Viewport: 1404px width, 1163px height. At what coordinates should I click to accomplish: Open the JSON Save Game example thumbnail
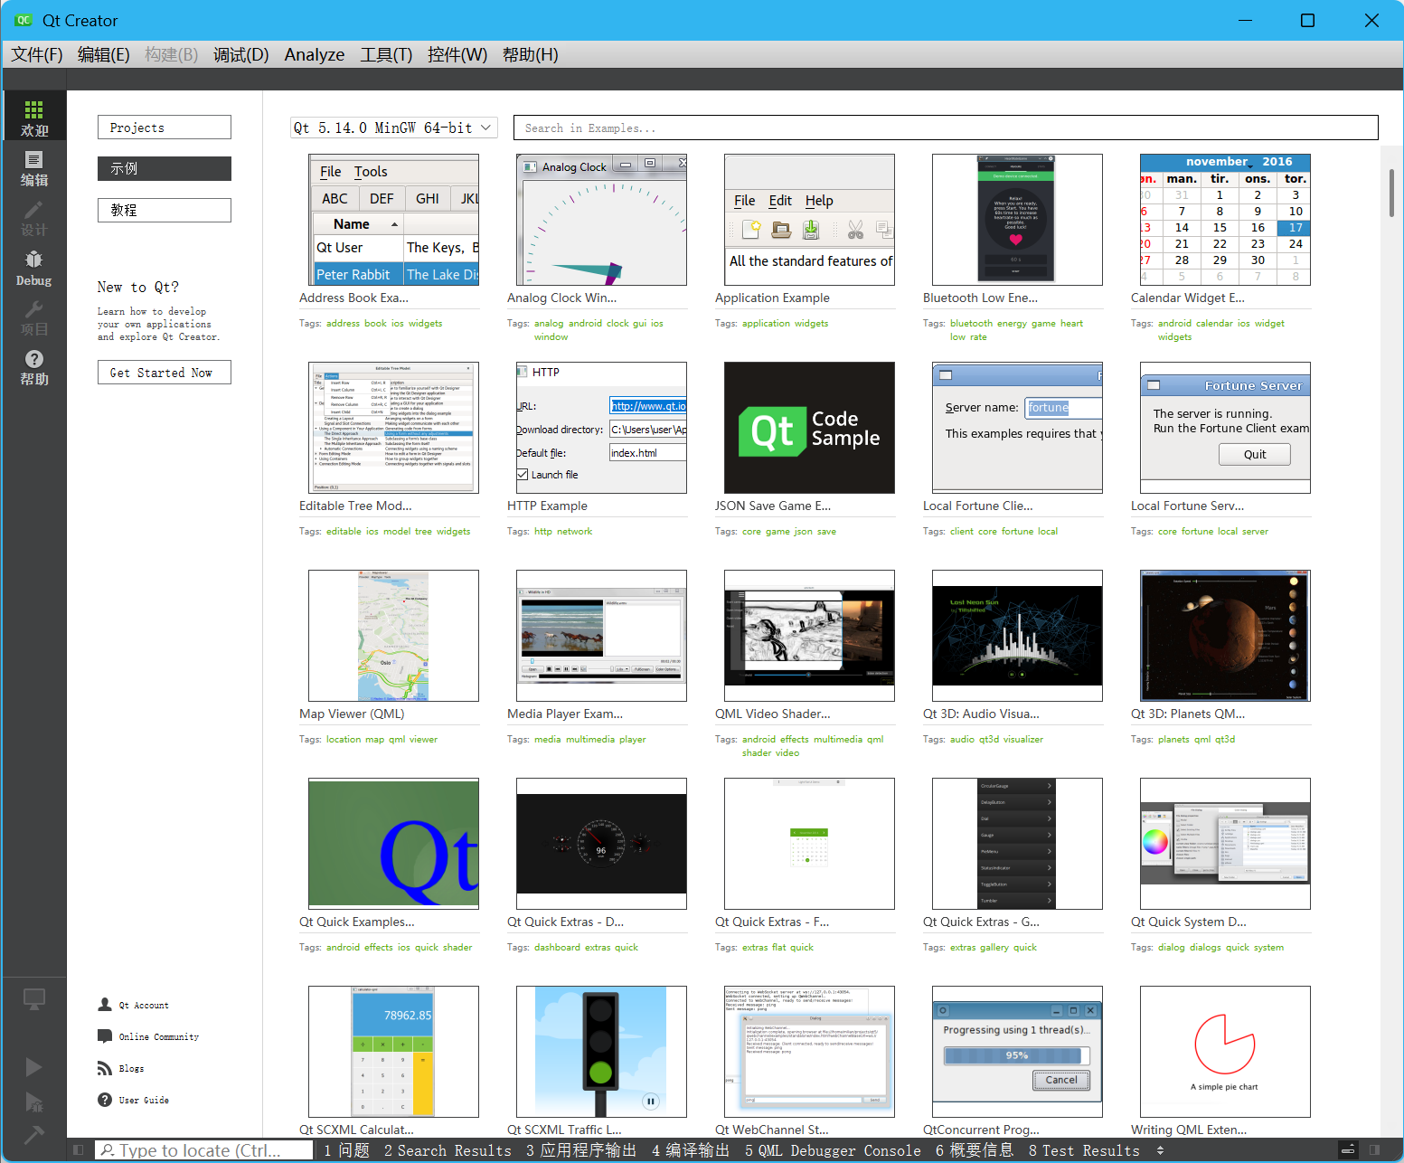coord(809,428)
